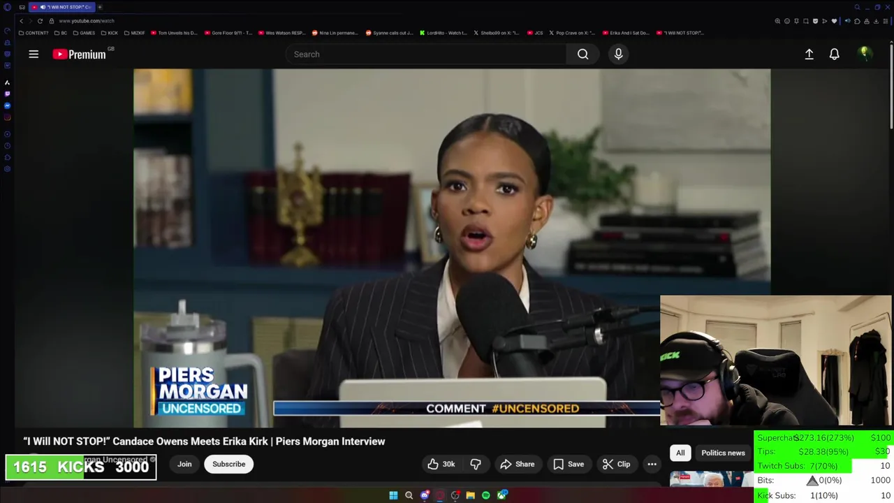Dislike the video
Screen dimensions: 894x503
click(x=476, y=464)
